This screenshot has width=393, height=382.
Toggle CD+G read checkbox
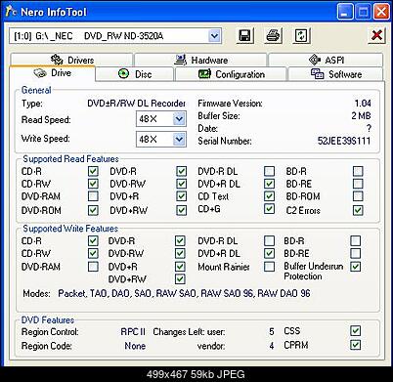click(269, 209)
